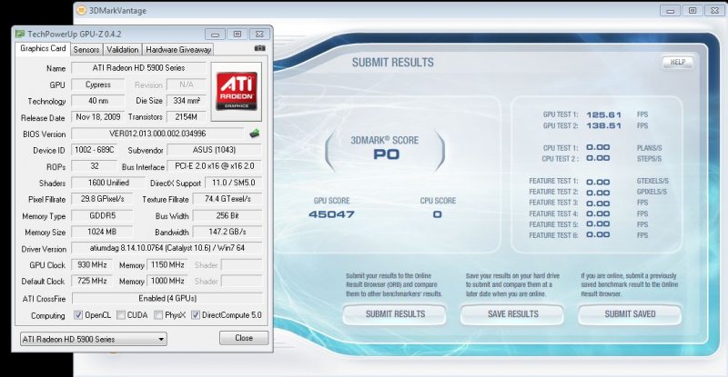Open the Hardware Giveaway tab
This screenshot has height=377, width=728.
click(178, 50)
